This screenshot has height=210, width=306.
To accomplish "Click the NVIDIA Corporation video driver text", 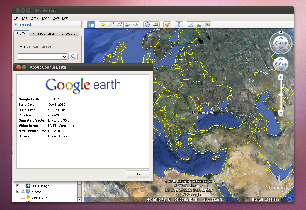I will point(62,126).
